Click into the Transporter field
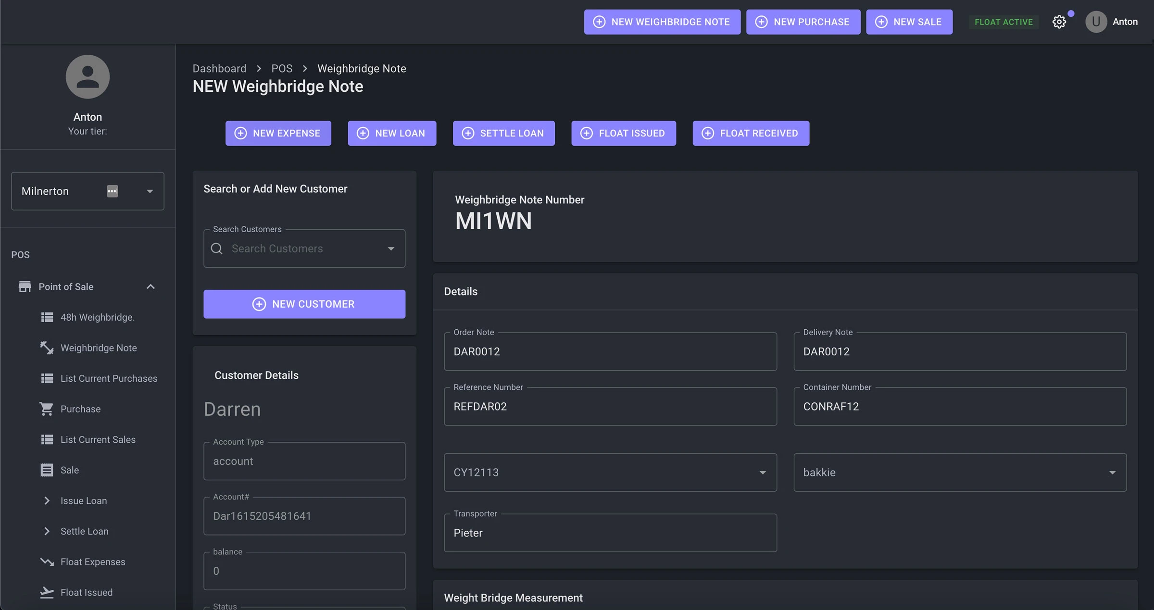The width and height of the screenshot is (1154, 610). pos(610,533)
